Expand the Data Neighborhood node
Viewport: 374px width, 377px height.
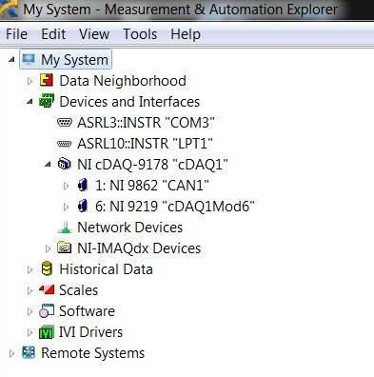pyautogui.click(x=30, y=81)
